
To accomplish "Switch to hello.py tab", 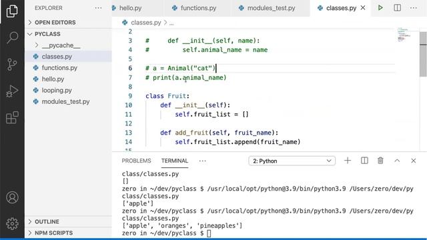I will tap(130, 8).
